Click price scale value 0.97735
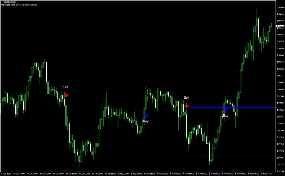The width and height of the screenshot is (285, 176). (x=280, y=117)
